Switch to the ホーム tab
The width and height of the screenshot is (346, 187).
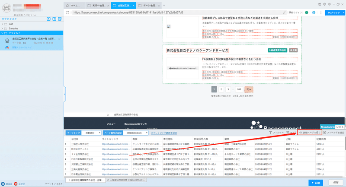75,6
